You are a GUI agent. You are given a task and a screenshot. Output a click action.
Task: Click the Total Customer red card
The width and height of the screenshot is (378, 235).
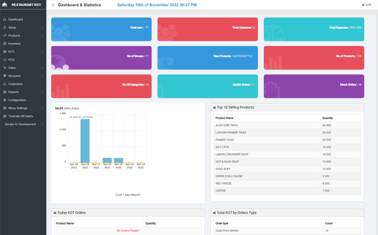tap(207, 29)
